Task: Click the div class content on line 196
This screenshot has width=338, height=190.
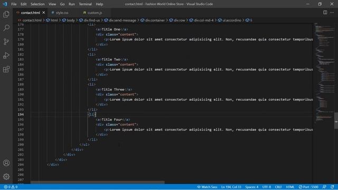Action: (x=117, y=125)
